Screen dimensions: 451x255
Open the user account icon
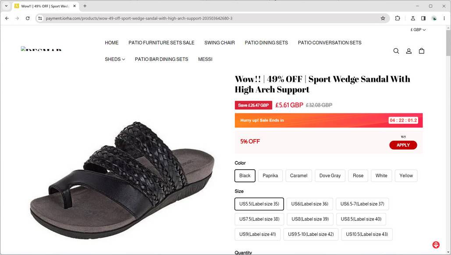(409, 51)
